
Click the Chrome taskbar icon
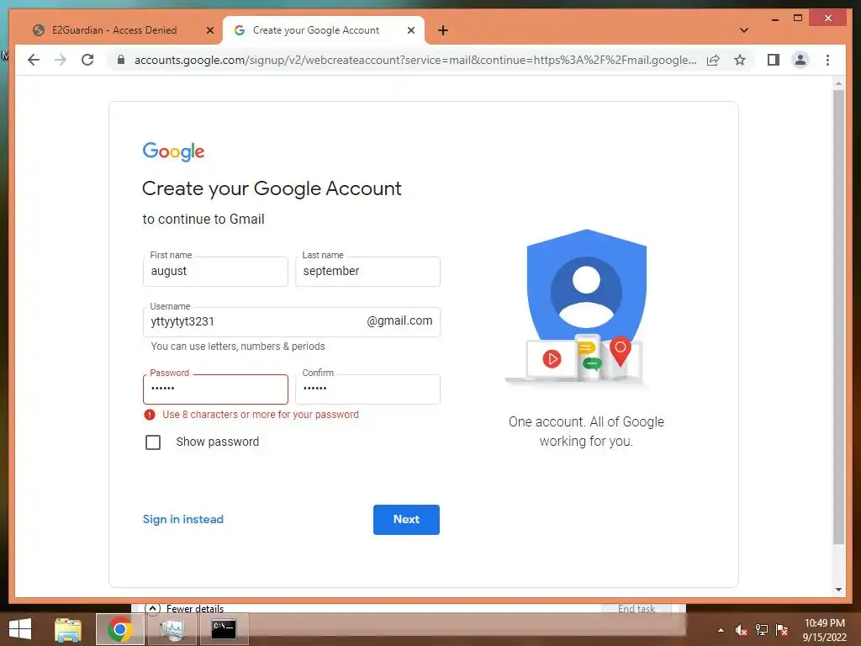coord(119,629)
